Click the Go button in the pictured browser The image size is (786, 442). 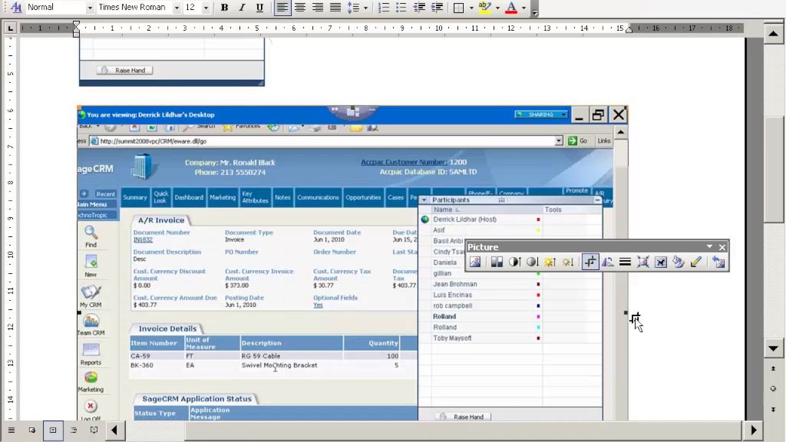tap(578, 141)
